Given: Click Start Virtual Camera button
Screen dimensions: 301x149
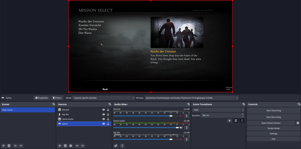Looking at the screenshot, I should (271, 123).
